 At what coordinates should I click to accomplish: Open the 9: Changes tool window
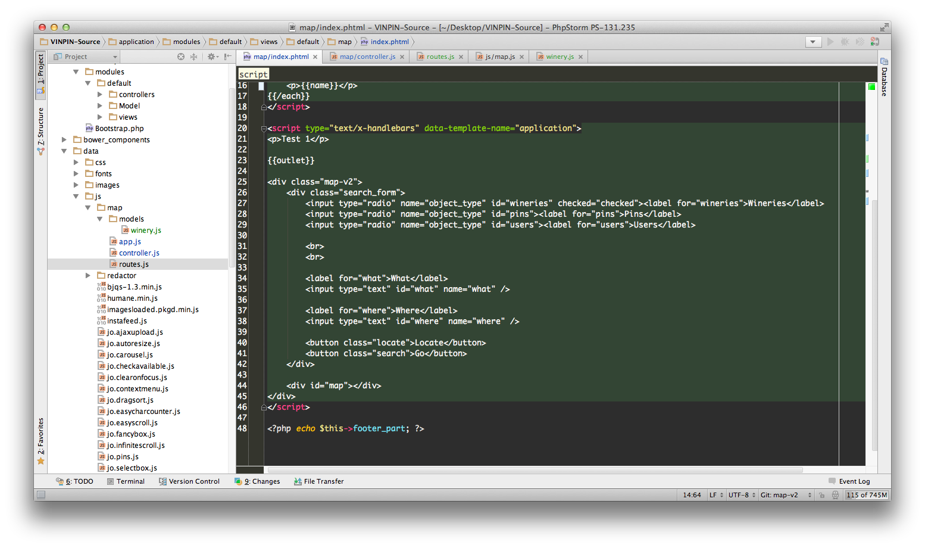coord(257,481)
